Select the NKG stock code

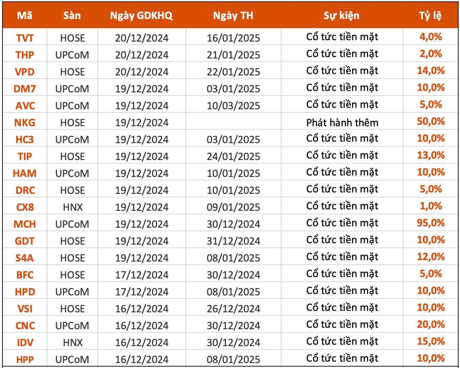[25, 123]
